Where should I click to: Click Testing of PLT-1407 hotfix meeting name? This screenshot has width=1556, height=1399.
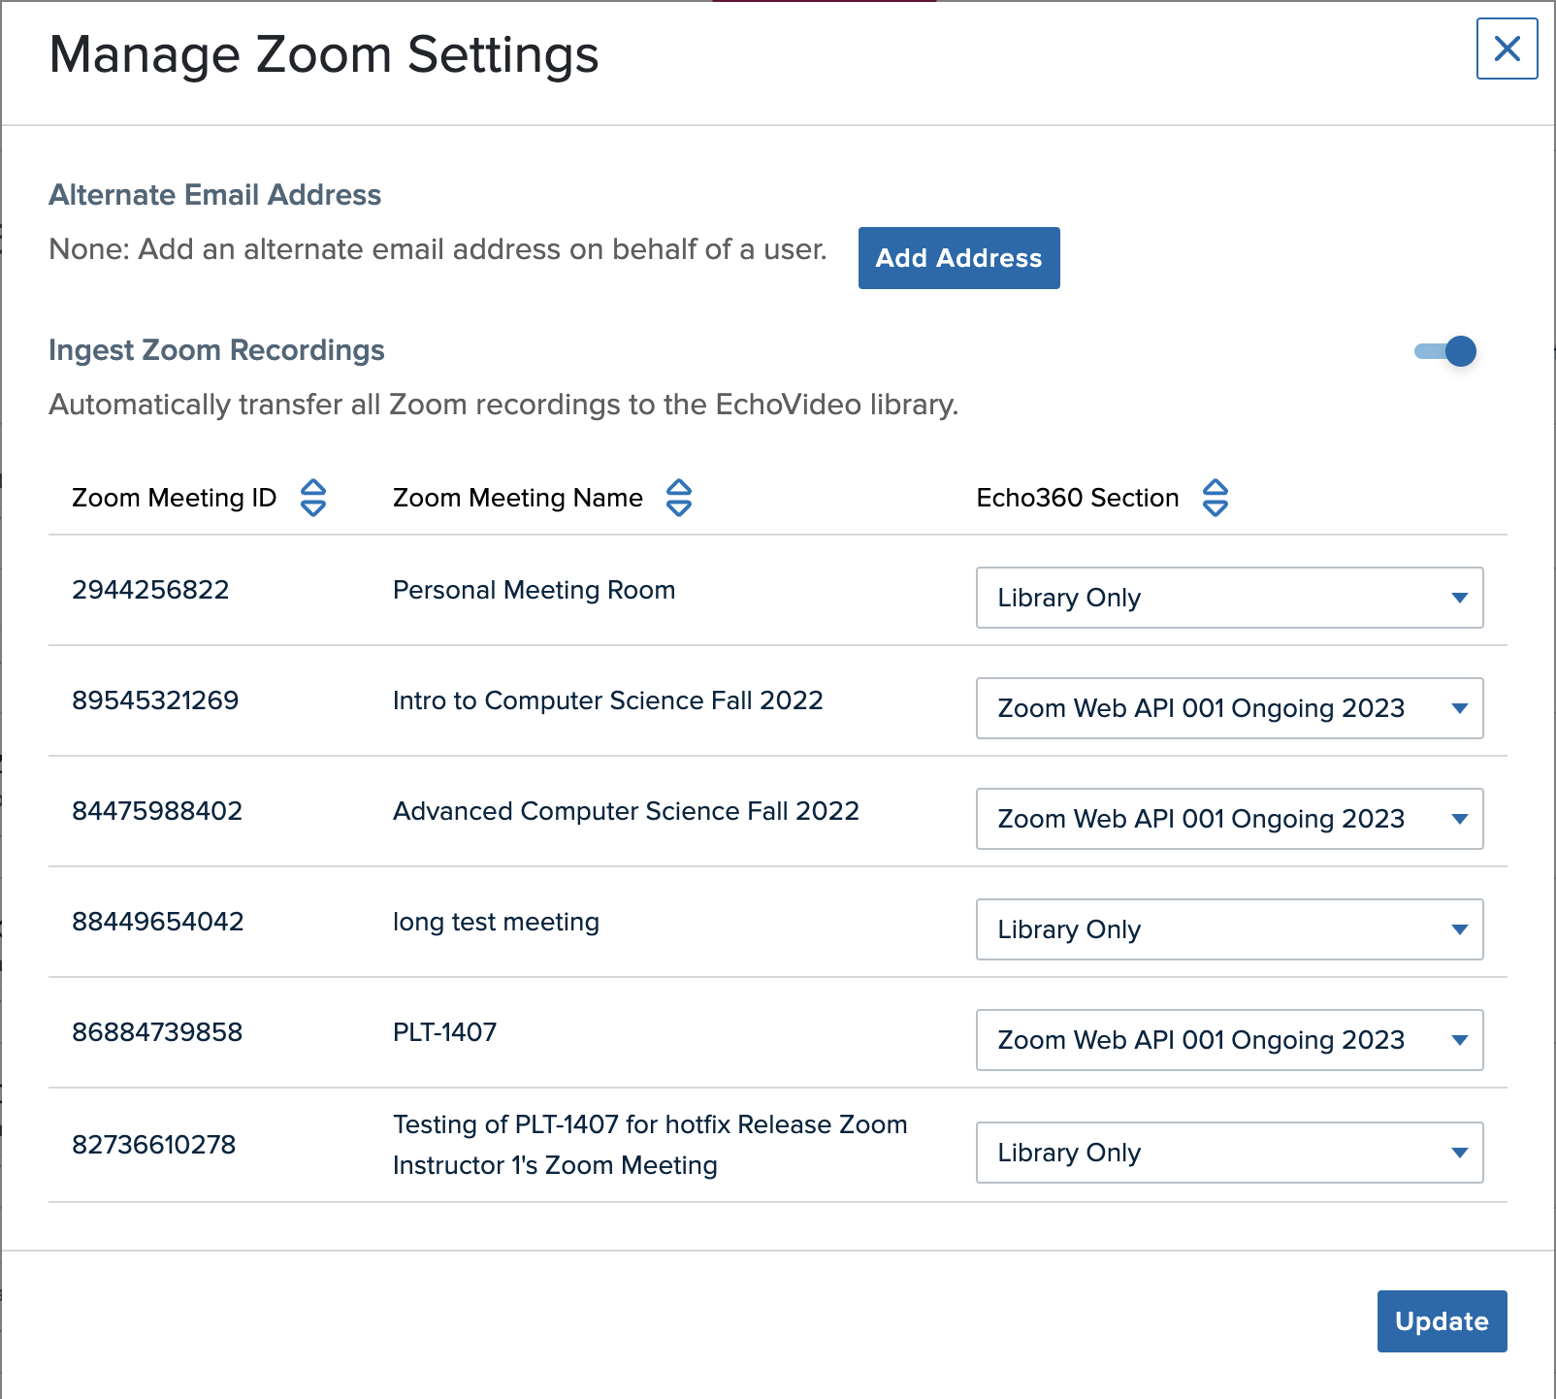650,1145
